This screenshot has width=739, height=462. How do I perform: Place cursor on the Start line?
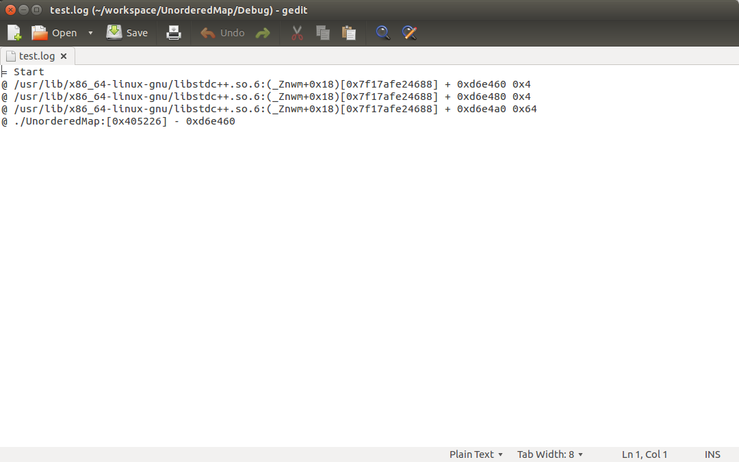point(29,72)
